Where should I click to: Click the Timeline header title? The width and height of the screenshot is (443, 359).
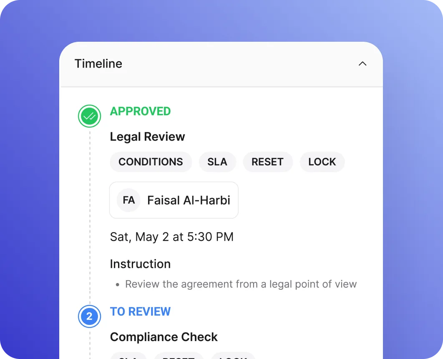pos(98,63)
